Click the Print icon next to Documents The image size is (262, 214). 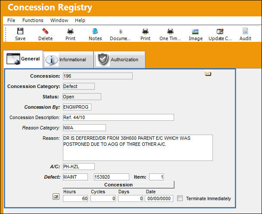click(145, 31)
